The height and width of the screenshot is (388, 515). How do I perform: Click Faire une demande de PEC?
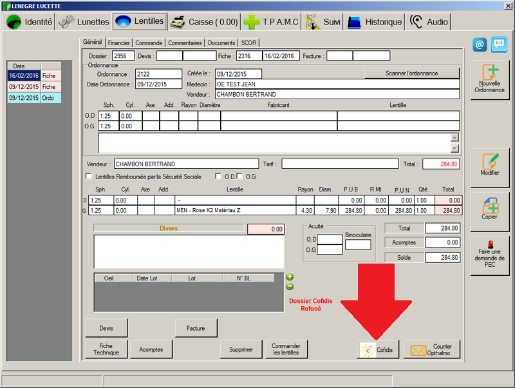click(489, 255)
